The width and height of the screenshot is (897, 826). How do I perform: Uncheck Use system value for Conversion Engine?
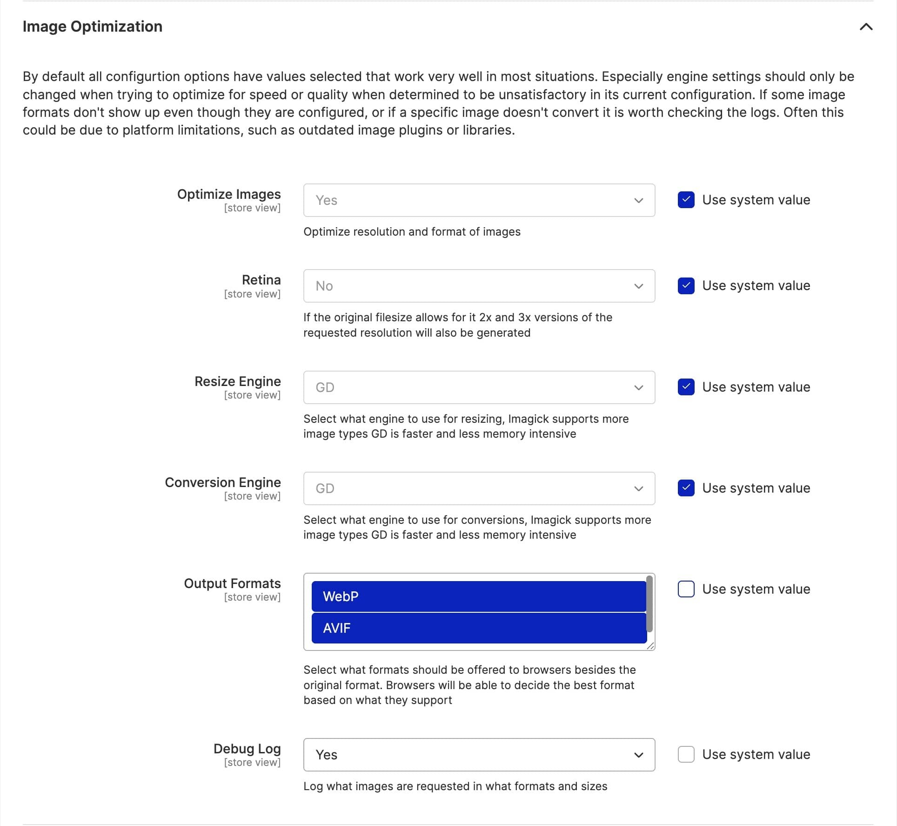(686, 488)
